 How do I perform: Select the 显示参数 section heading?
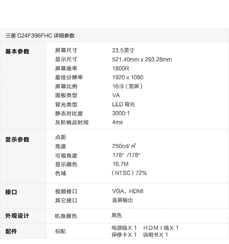[17, 139]
